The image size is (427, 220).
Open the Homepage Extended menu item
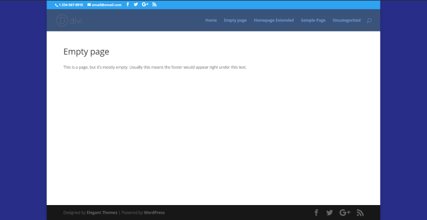[x=274, y=20]
